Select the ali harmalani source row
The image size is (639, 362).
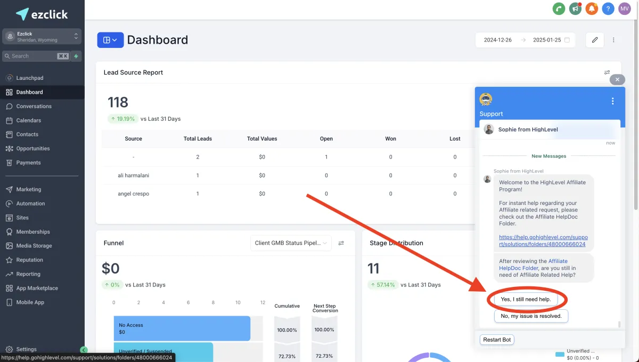pos(288,175)
